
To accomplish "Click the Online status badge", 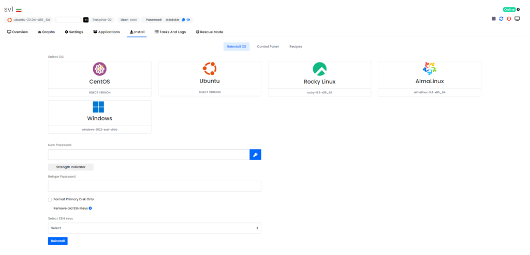I will 509,9.
